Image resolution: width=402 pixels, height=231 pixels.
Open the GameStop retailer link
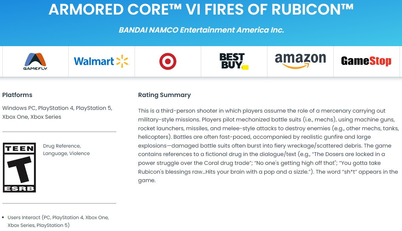pyautogui.click(x=366, y=61)
